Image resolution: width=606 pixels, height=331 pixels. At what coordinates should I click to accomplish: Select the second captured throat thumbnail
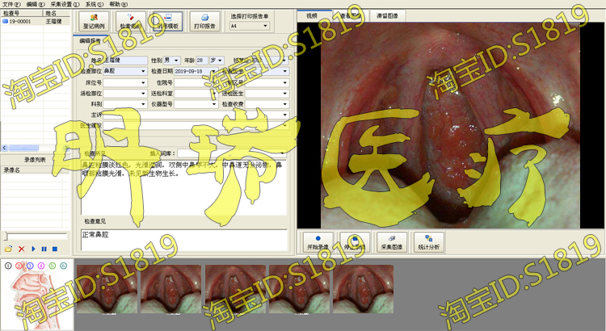coord(170,289)
